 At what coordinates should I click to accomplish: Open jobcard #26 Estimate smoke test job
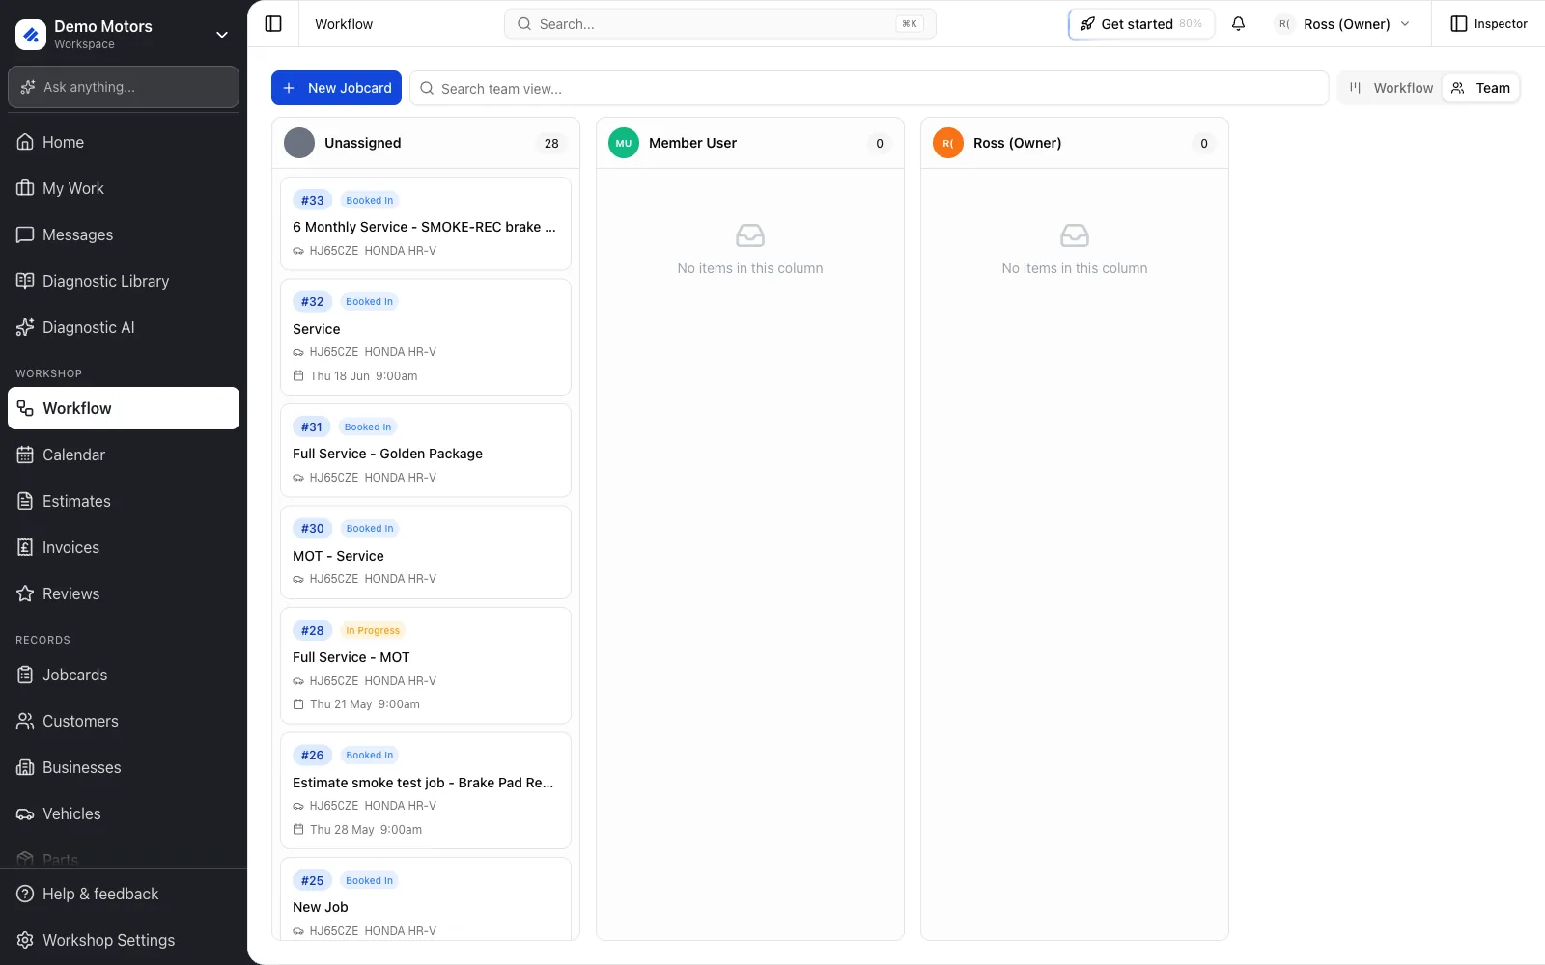pyautogui.click(x=426, y=790)
